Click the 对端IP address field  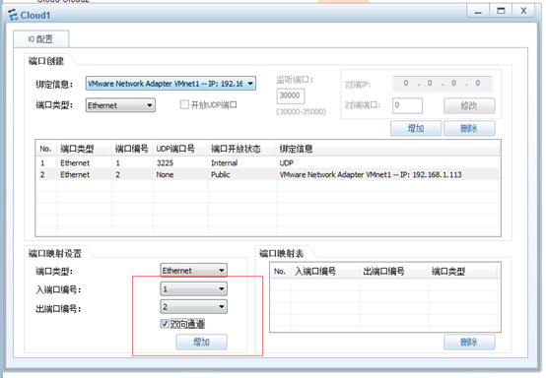coord(443,84)
